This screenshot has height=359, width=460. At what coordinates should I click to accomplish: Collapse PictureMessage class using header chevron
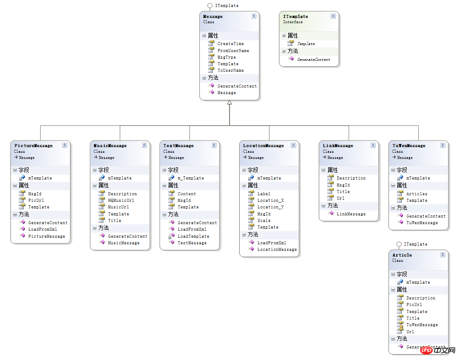coord(64,145)
